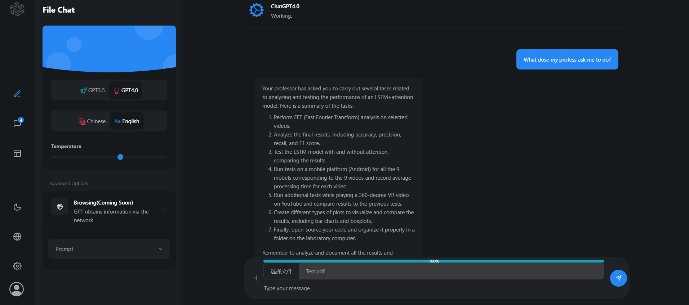Click the ChatGPT4.0 title text

pos(285,6)
